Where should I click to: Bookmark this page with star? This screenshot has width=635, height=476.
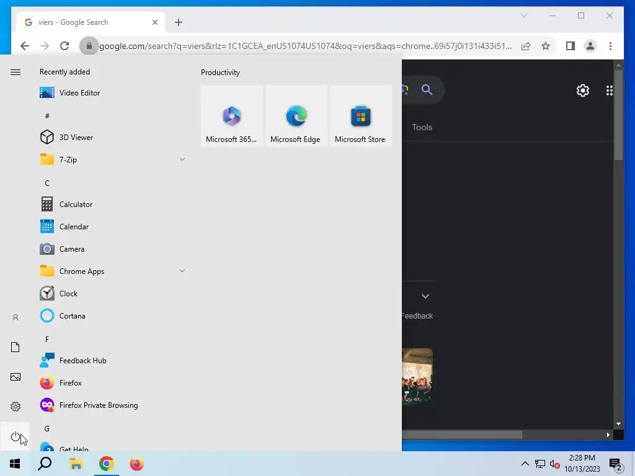pos(546,46)
